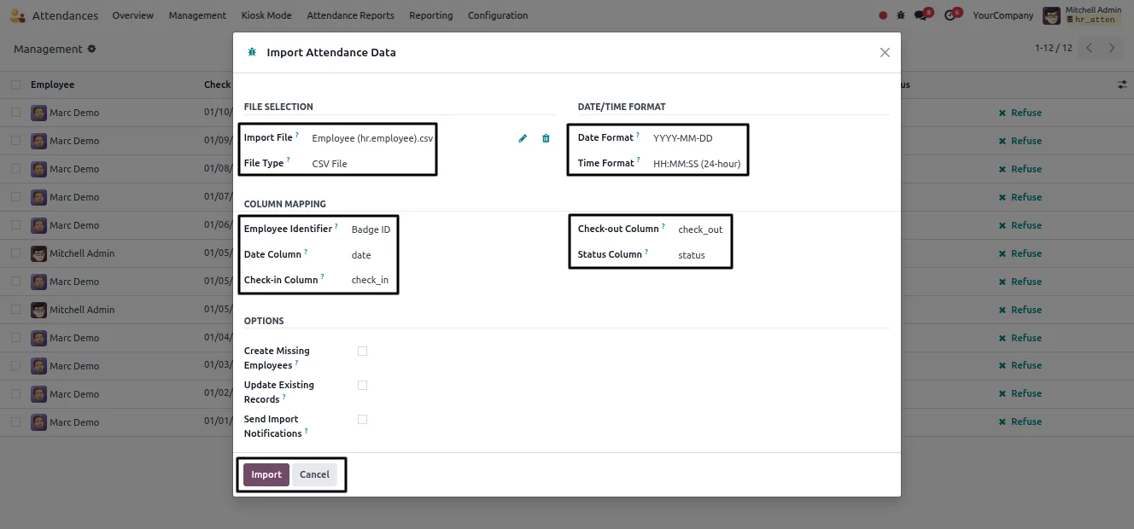Screen dimensions: 1134x529
Task: Show help tooltip for Update Existing Records
Action: click(284, 396)
